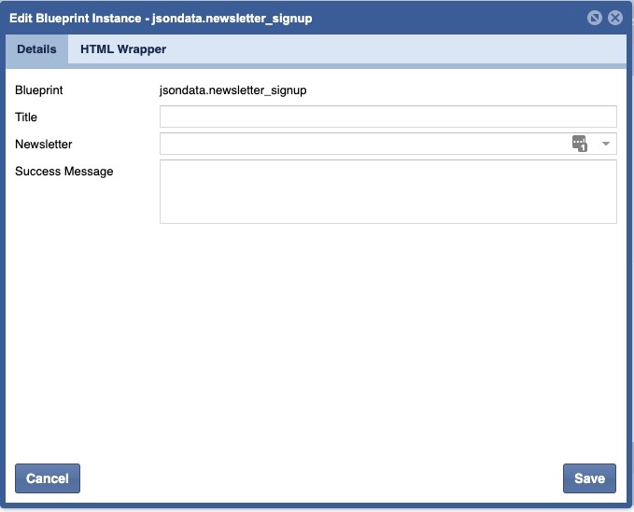The height and width of the screenshot is (512, 634).
Task: Close the Edit Blueprint Instance dialog
Action: coord(614,18)
